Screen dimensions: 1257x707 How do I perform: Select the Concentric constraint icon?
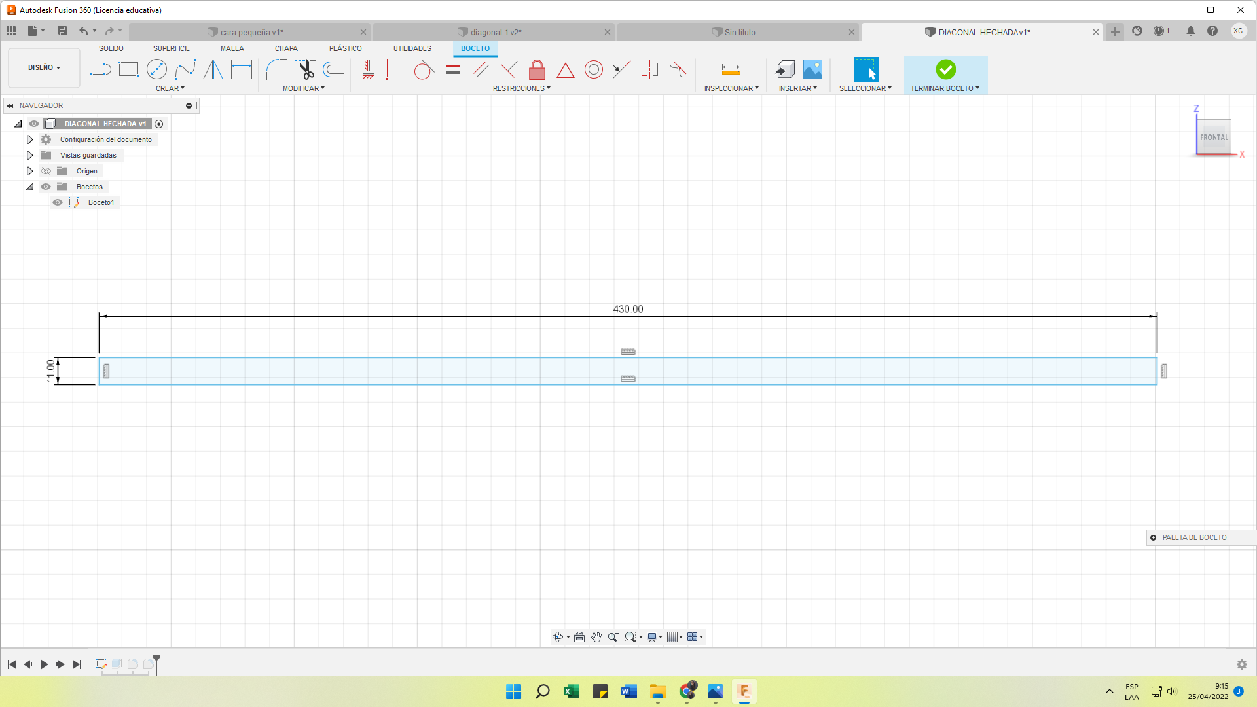tap(593, 69)
